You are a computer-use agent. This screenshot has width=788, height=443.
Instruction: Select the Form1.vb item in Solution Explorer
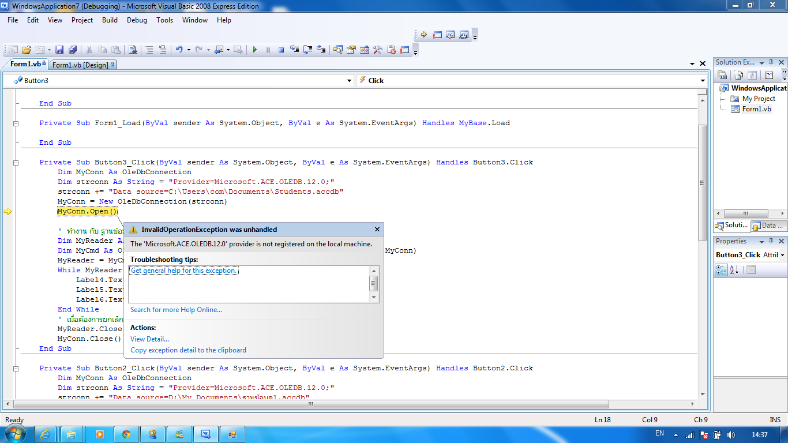[756, 109]
